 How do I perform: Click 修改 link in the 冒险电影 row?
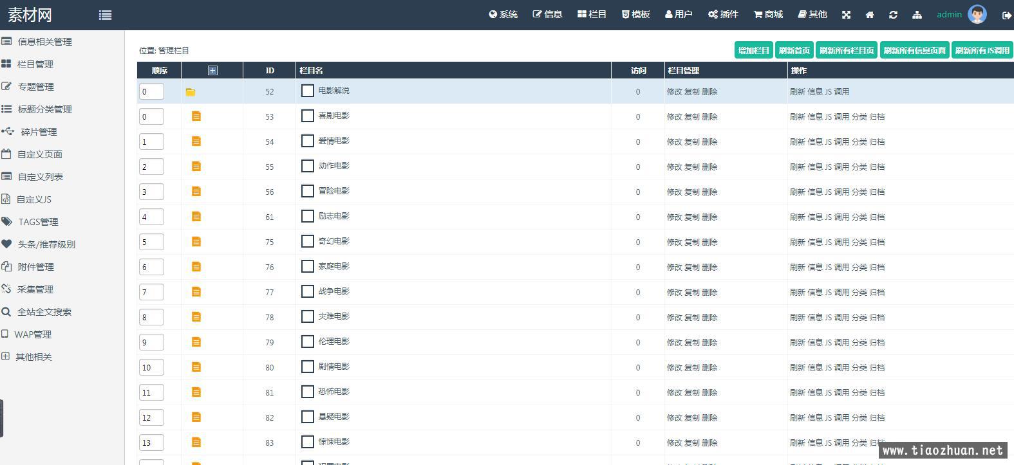[x=674, y=192]
